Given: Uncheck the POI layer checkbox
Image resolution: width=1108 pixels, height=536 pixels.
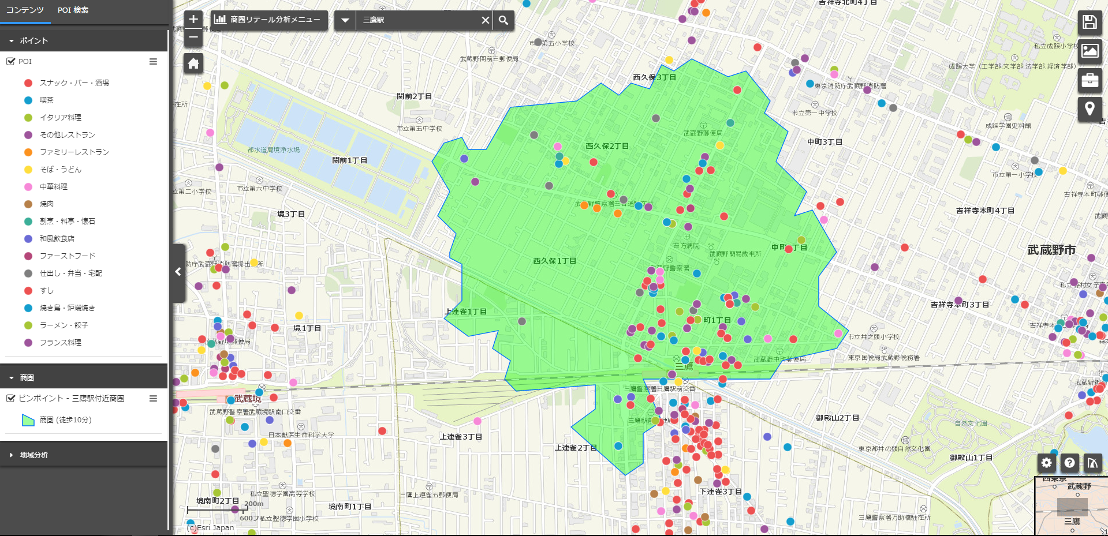Looking at the screenshot, I should click(10, 61).
